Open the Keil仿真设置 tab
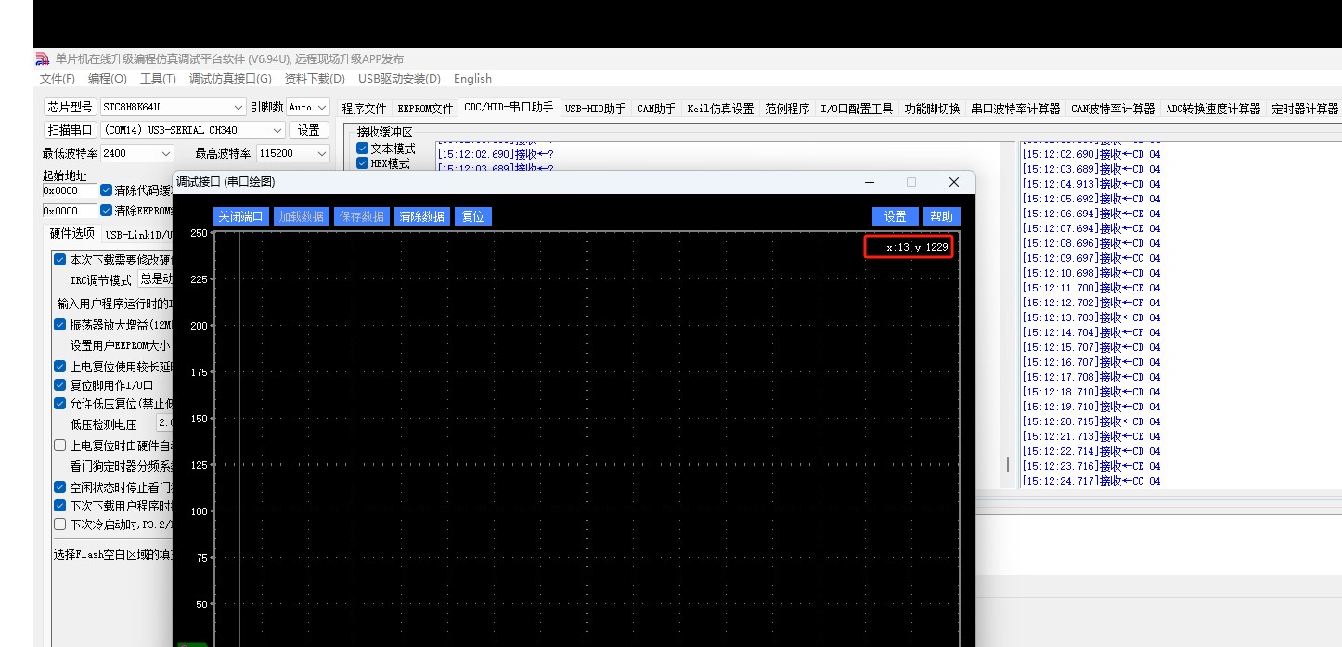Image resolution: width=1342 pixels, height=647 pixels. pos(720,109)
